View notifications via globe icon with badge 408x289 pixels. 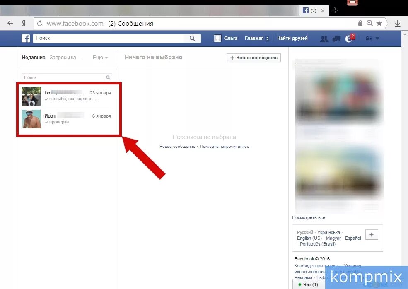tap(349, 38)
